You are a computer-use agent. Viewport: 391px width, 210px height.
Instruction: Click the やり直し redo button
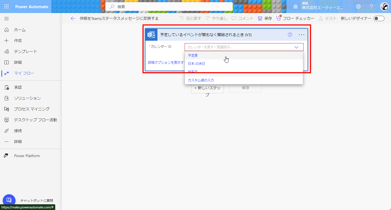[216, 18]
